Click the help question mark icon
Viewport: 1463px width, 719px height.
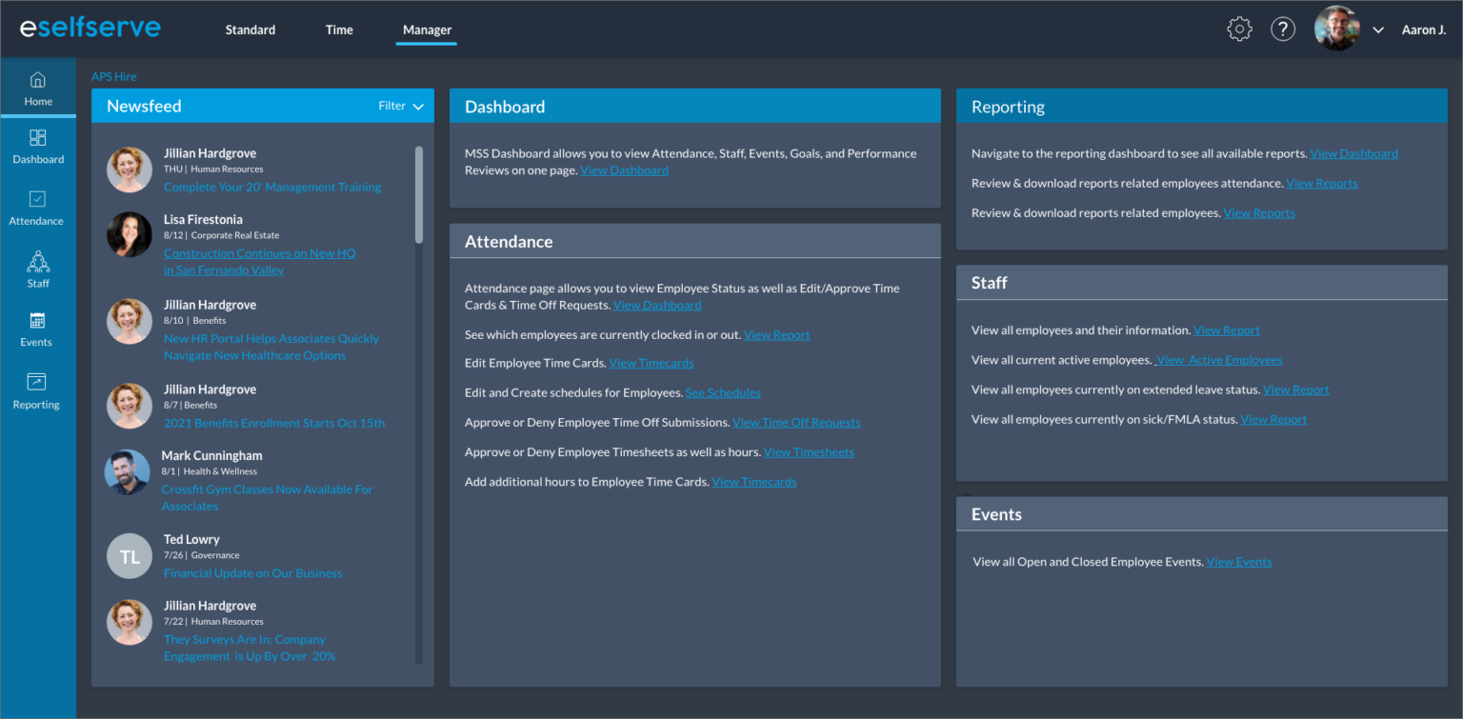(1283, 30)
